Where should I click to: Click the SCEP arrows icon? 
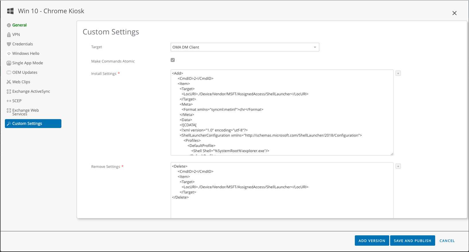9,101
